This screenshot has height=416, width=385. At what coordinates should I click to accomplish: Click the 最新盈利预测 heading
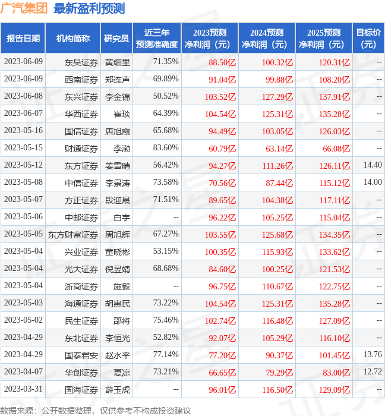[89, 8]
